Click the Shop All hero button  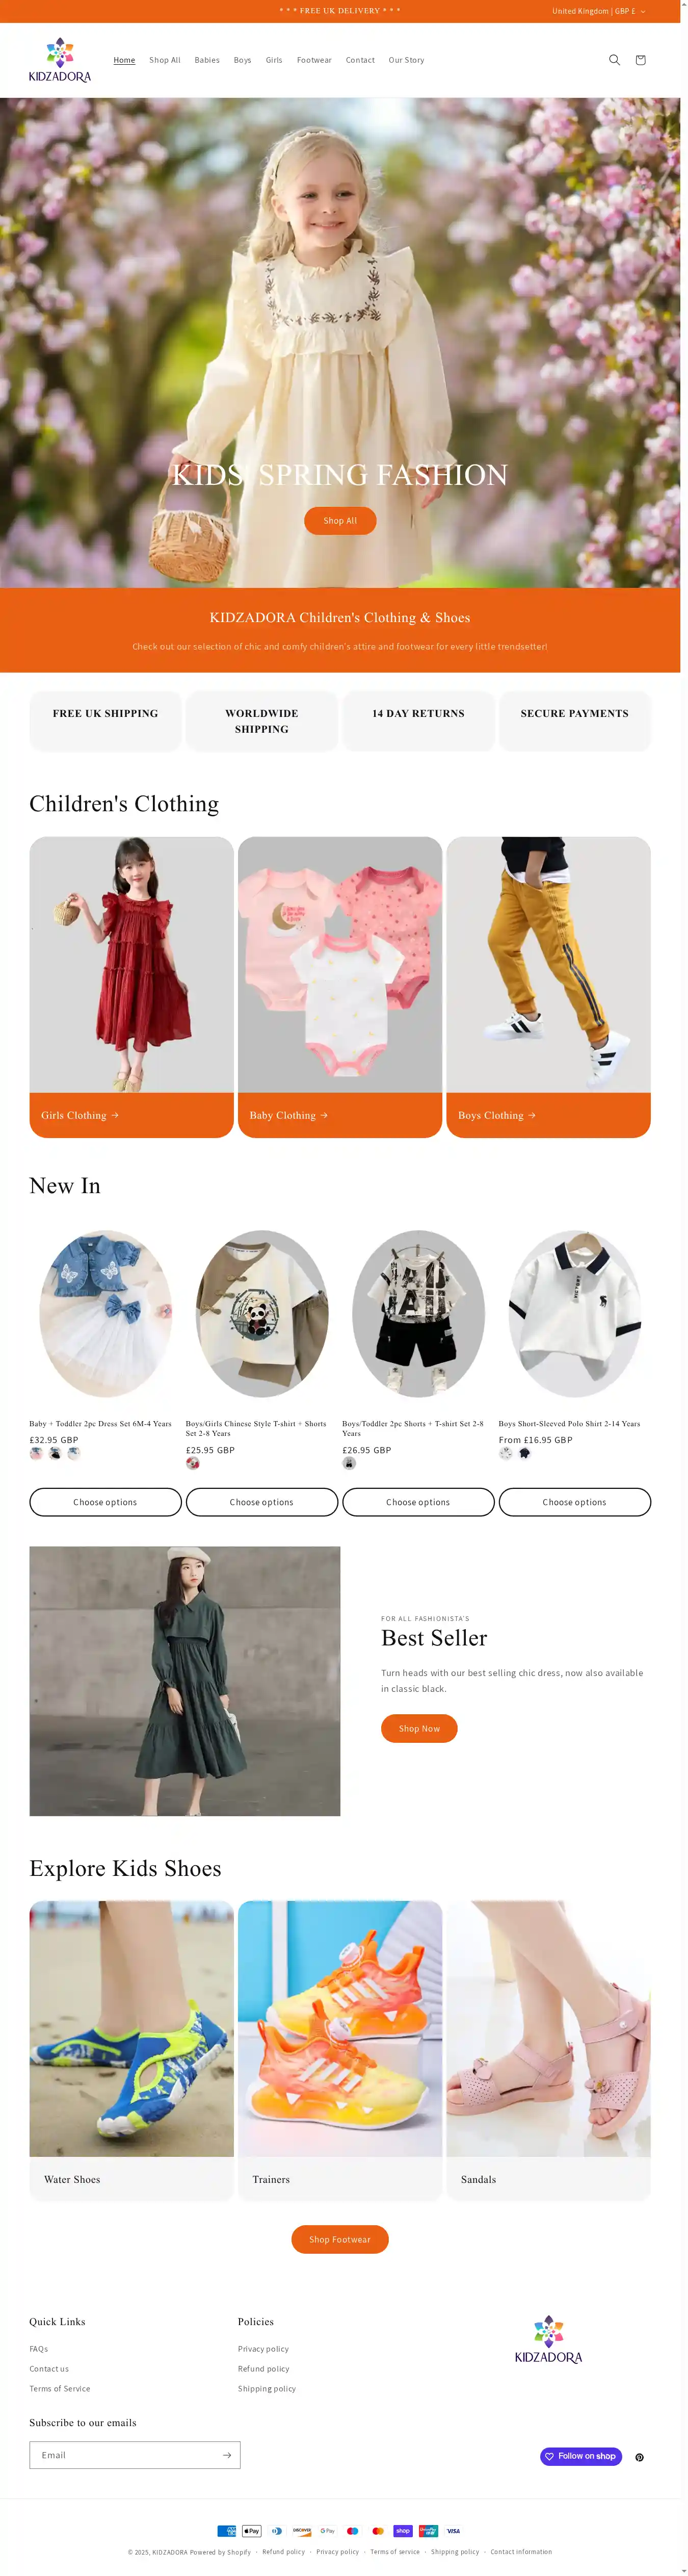click(x=340, y=521)
